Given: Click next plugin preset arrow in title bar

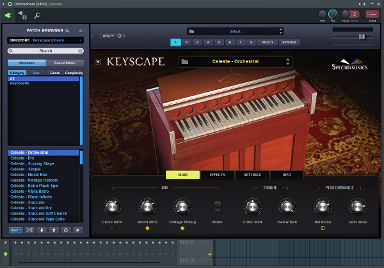Looking at the screenshot, I should point(364,4).
